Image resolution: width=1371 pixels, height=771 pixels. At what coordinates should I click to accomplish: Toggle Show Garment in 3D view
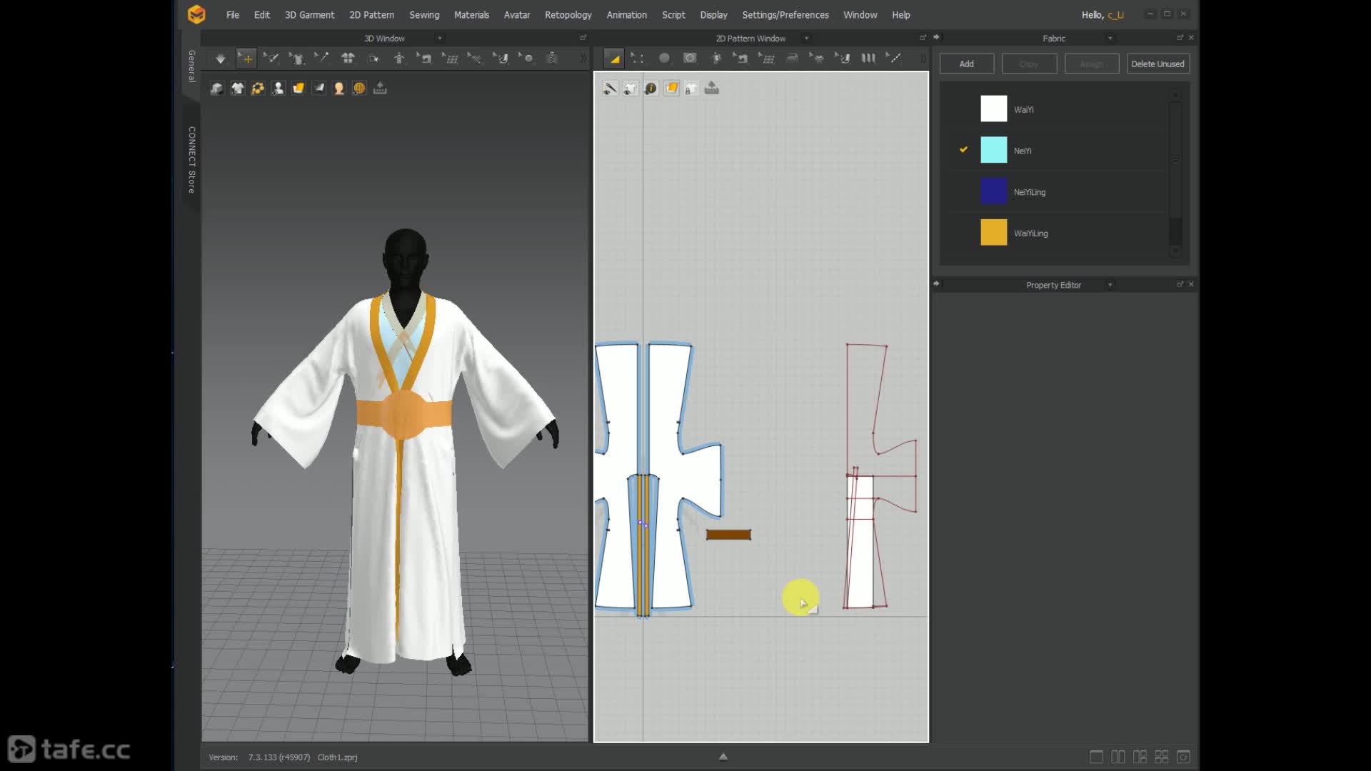click(x=217, y=89)
